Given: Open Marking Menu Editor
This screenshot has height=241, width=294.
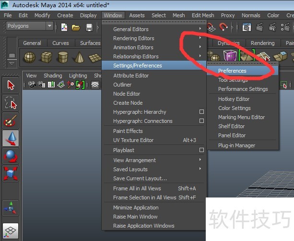Looking at the screenshot, I should [242, 117].
